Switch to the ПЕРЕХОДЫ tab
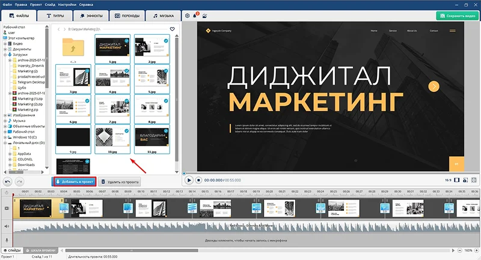The image size is (481, 260). [127, 16]
